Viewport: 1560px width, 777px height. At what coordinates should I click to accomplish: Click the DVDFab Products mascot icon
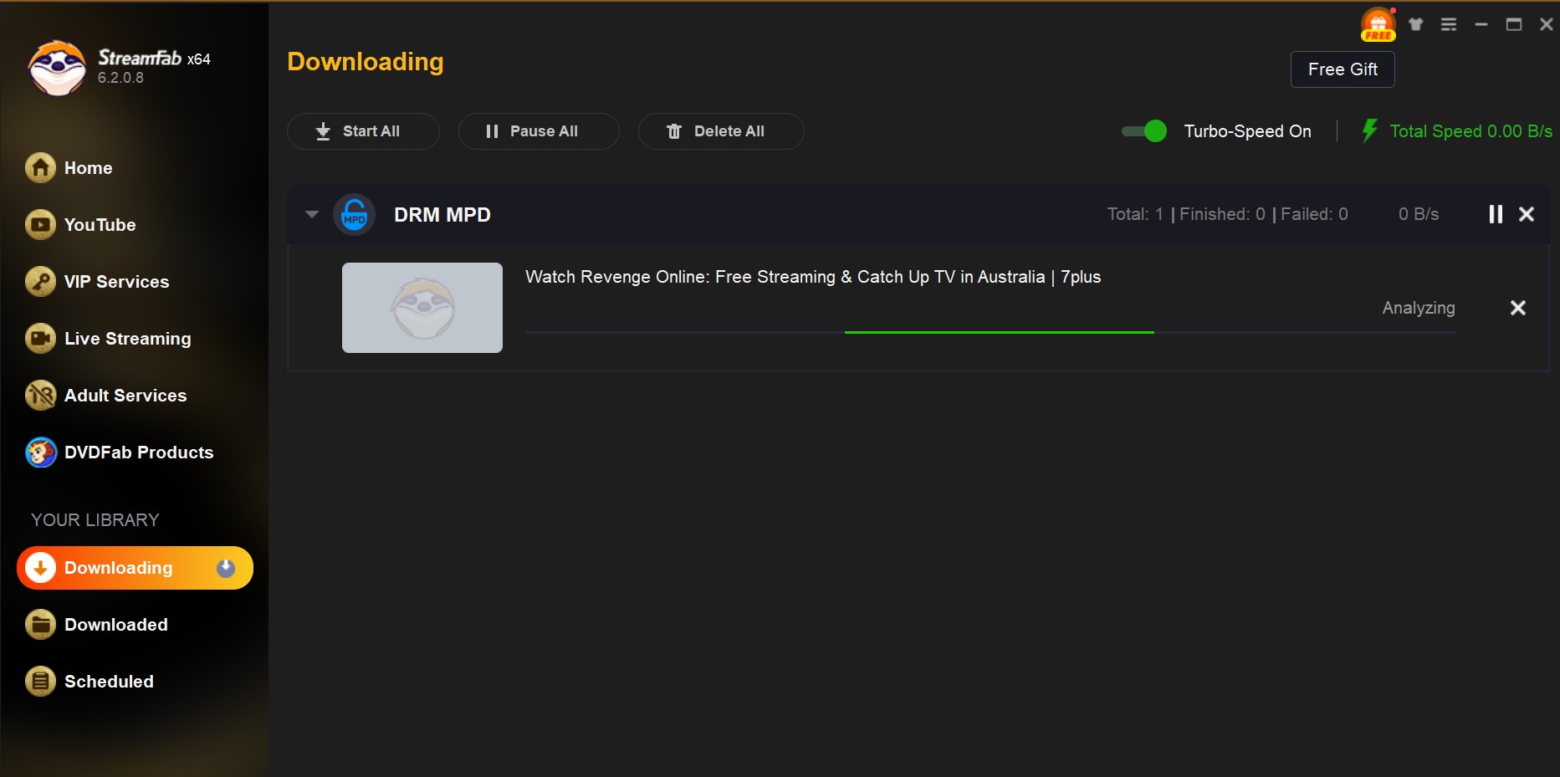coord(40,452)
